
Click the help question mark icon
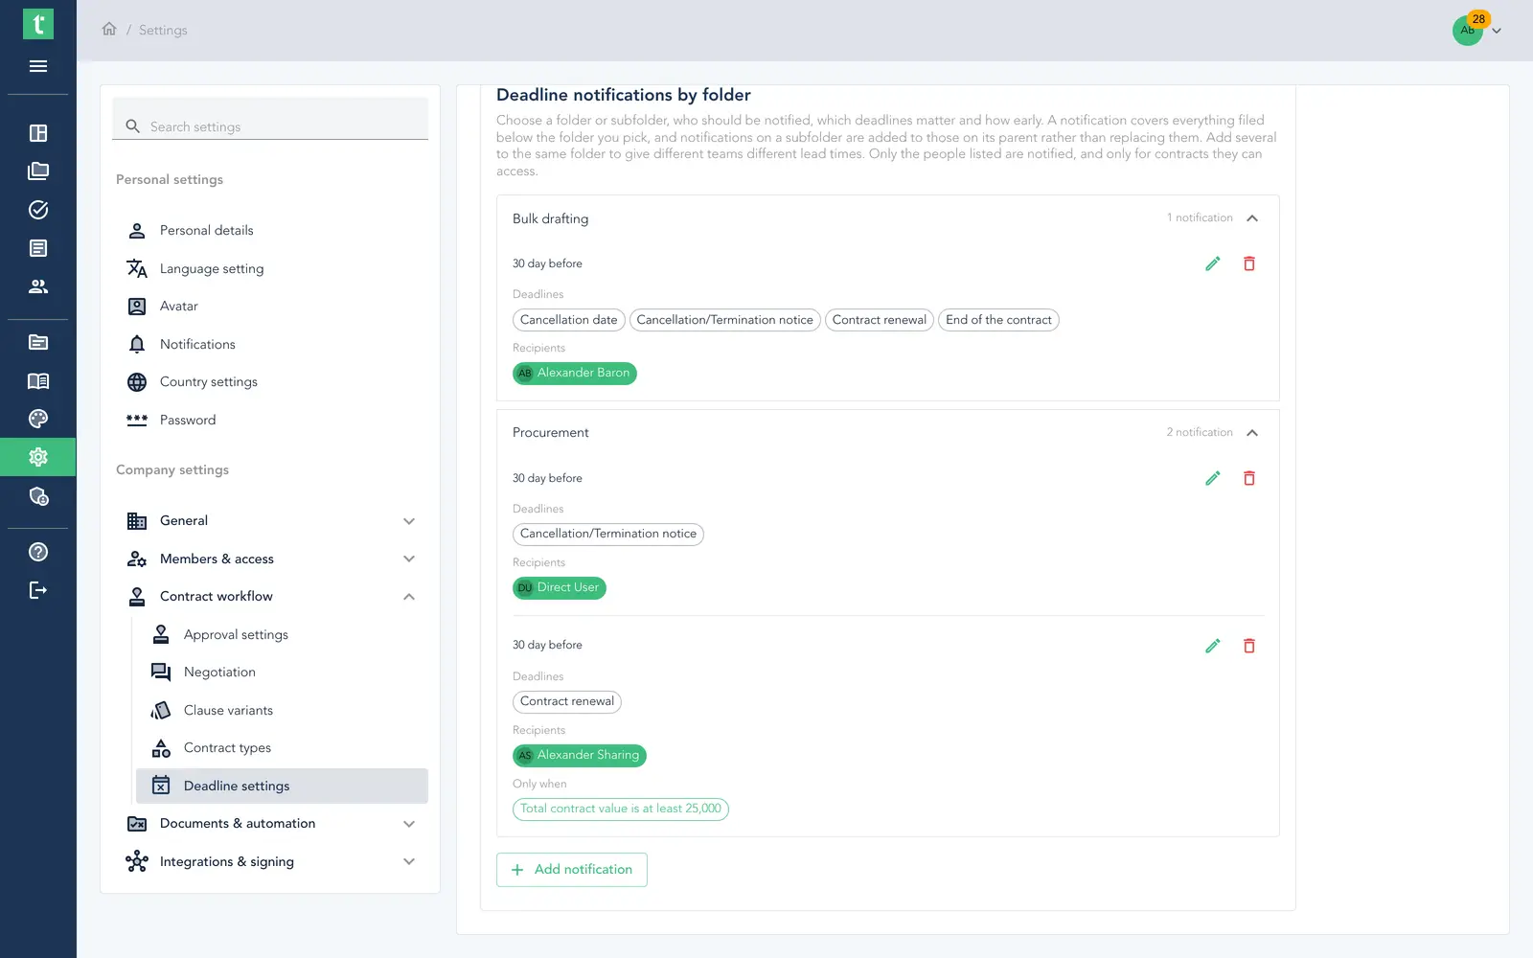[x=38, y=552]
